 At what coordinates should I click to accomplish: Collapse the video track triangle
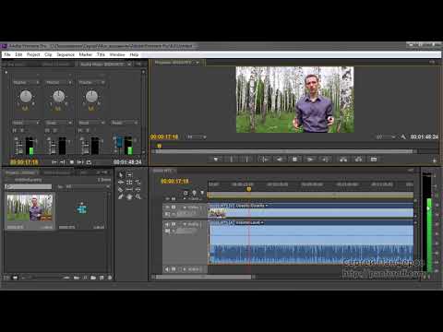click(185, 207)
